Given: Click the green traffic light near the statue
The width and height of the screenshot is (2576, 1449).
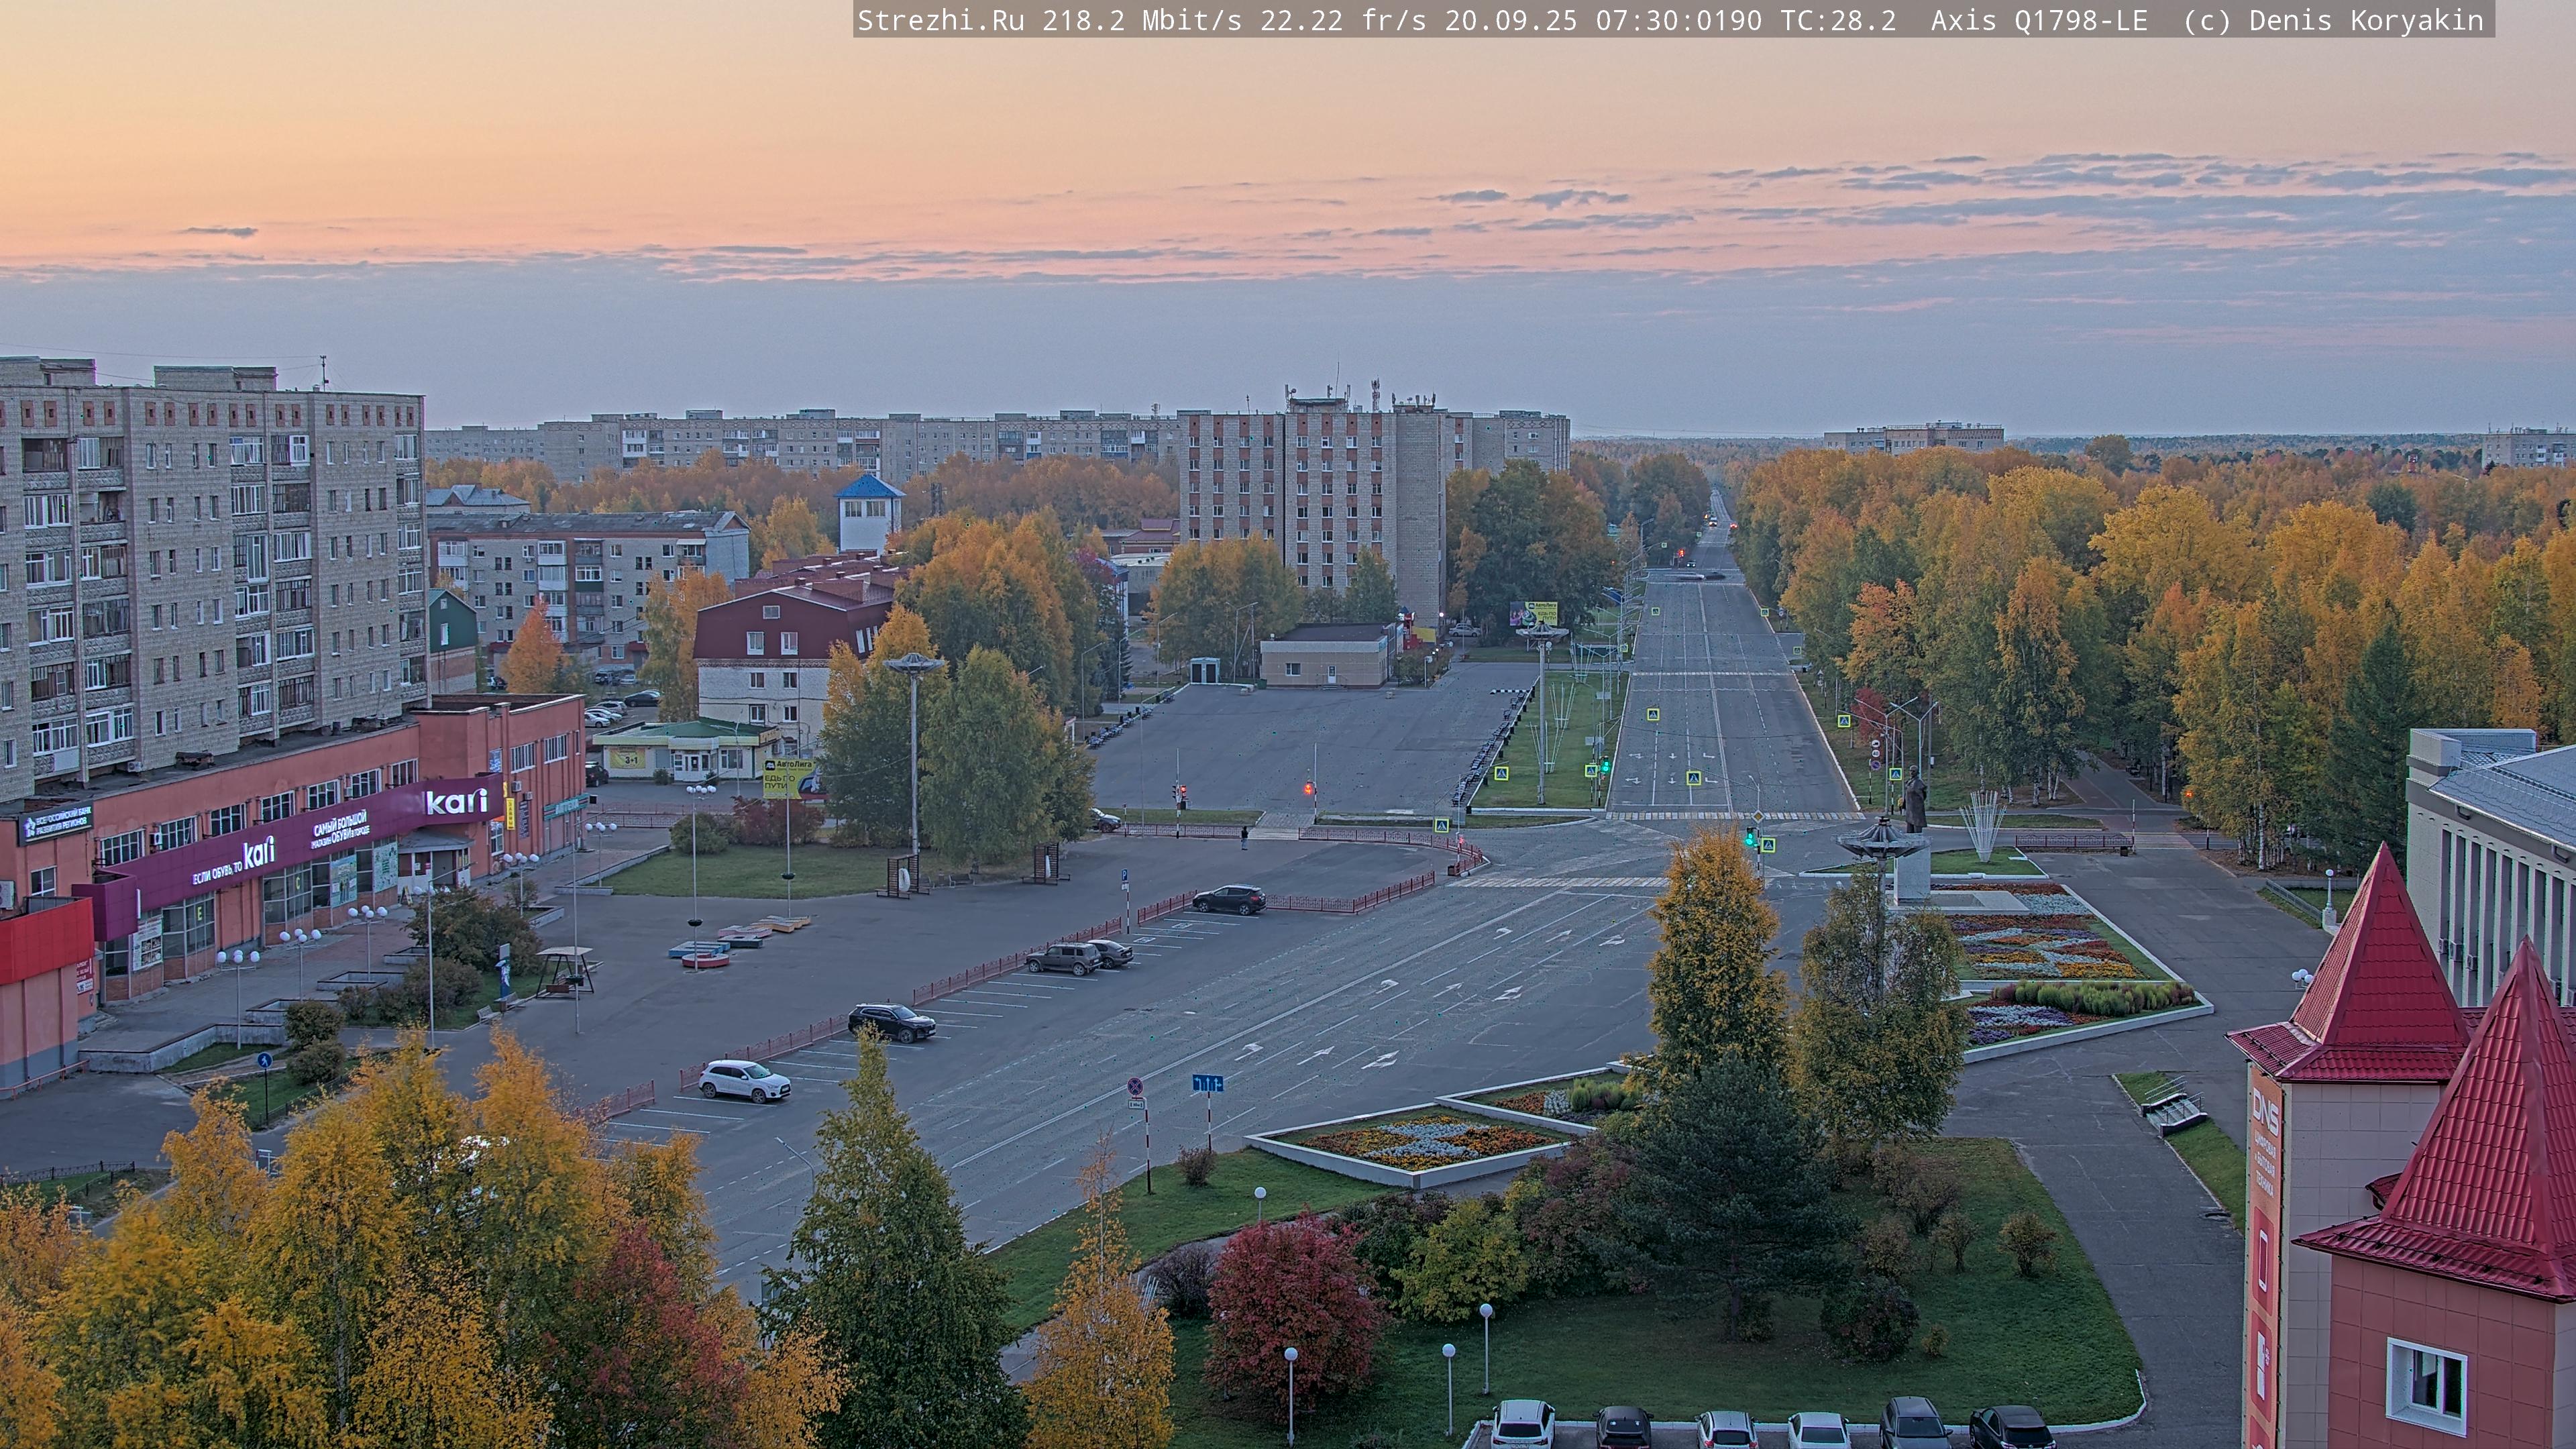Looking at the screenshot, I should [1750, 838].
